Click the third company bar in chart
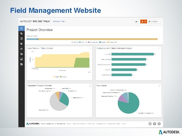The width and height of the screenshot is (182, 136). point(128,64)
